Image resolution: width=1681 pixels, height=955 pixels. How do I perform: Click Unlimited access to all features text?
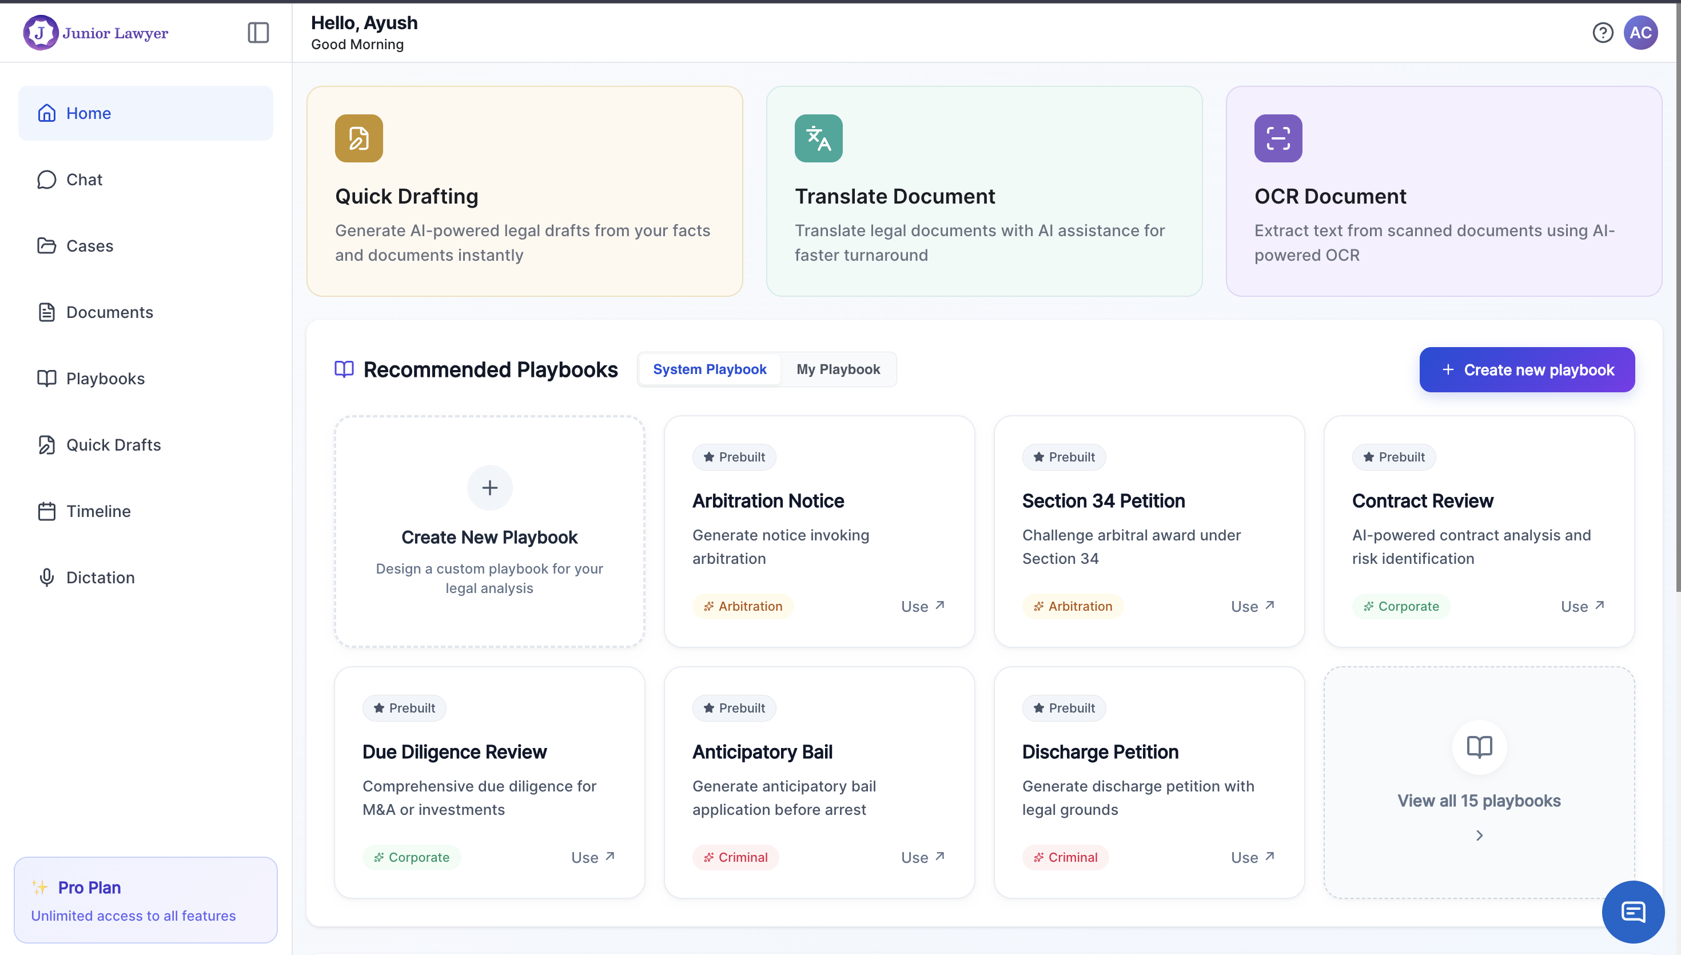tap(133, 916)
